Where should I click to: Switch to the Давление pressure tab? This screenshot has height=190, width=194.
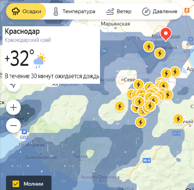160,11
